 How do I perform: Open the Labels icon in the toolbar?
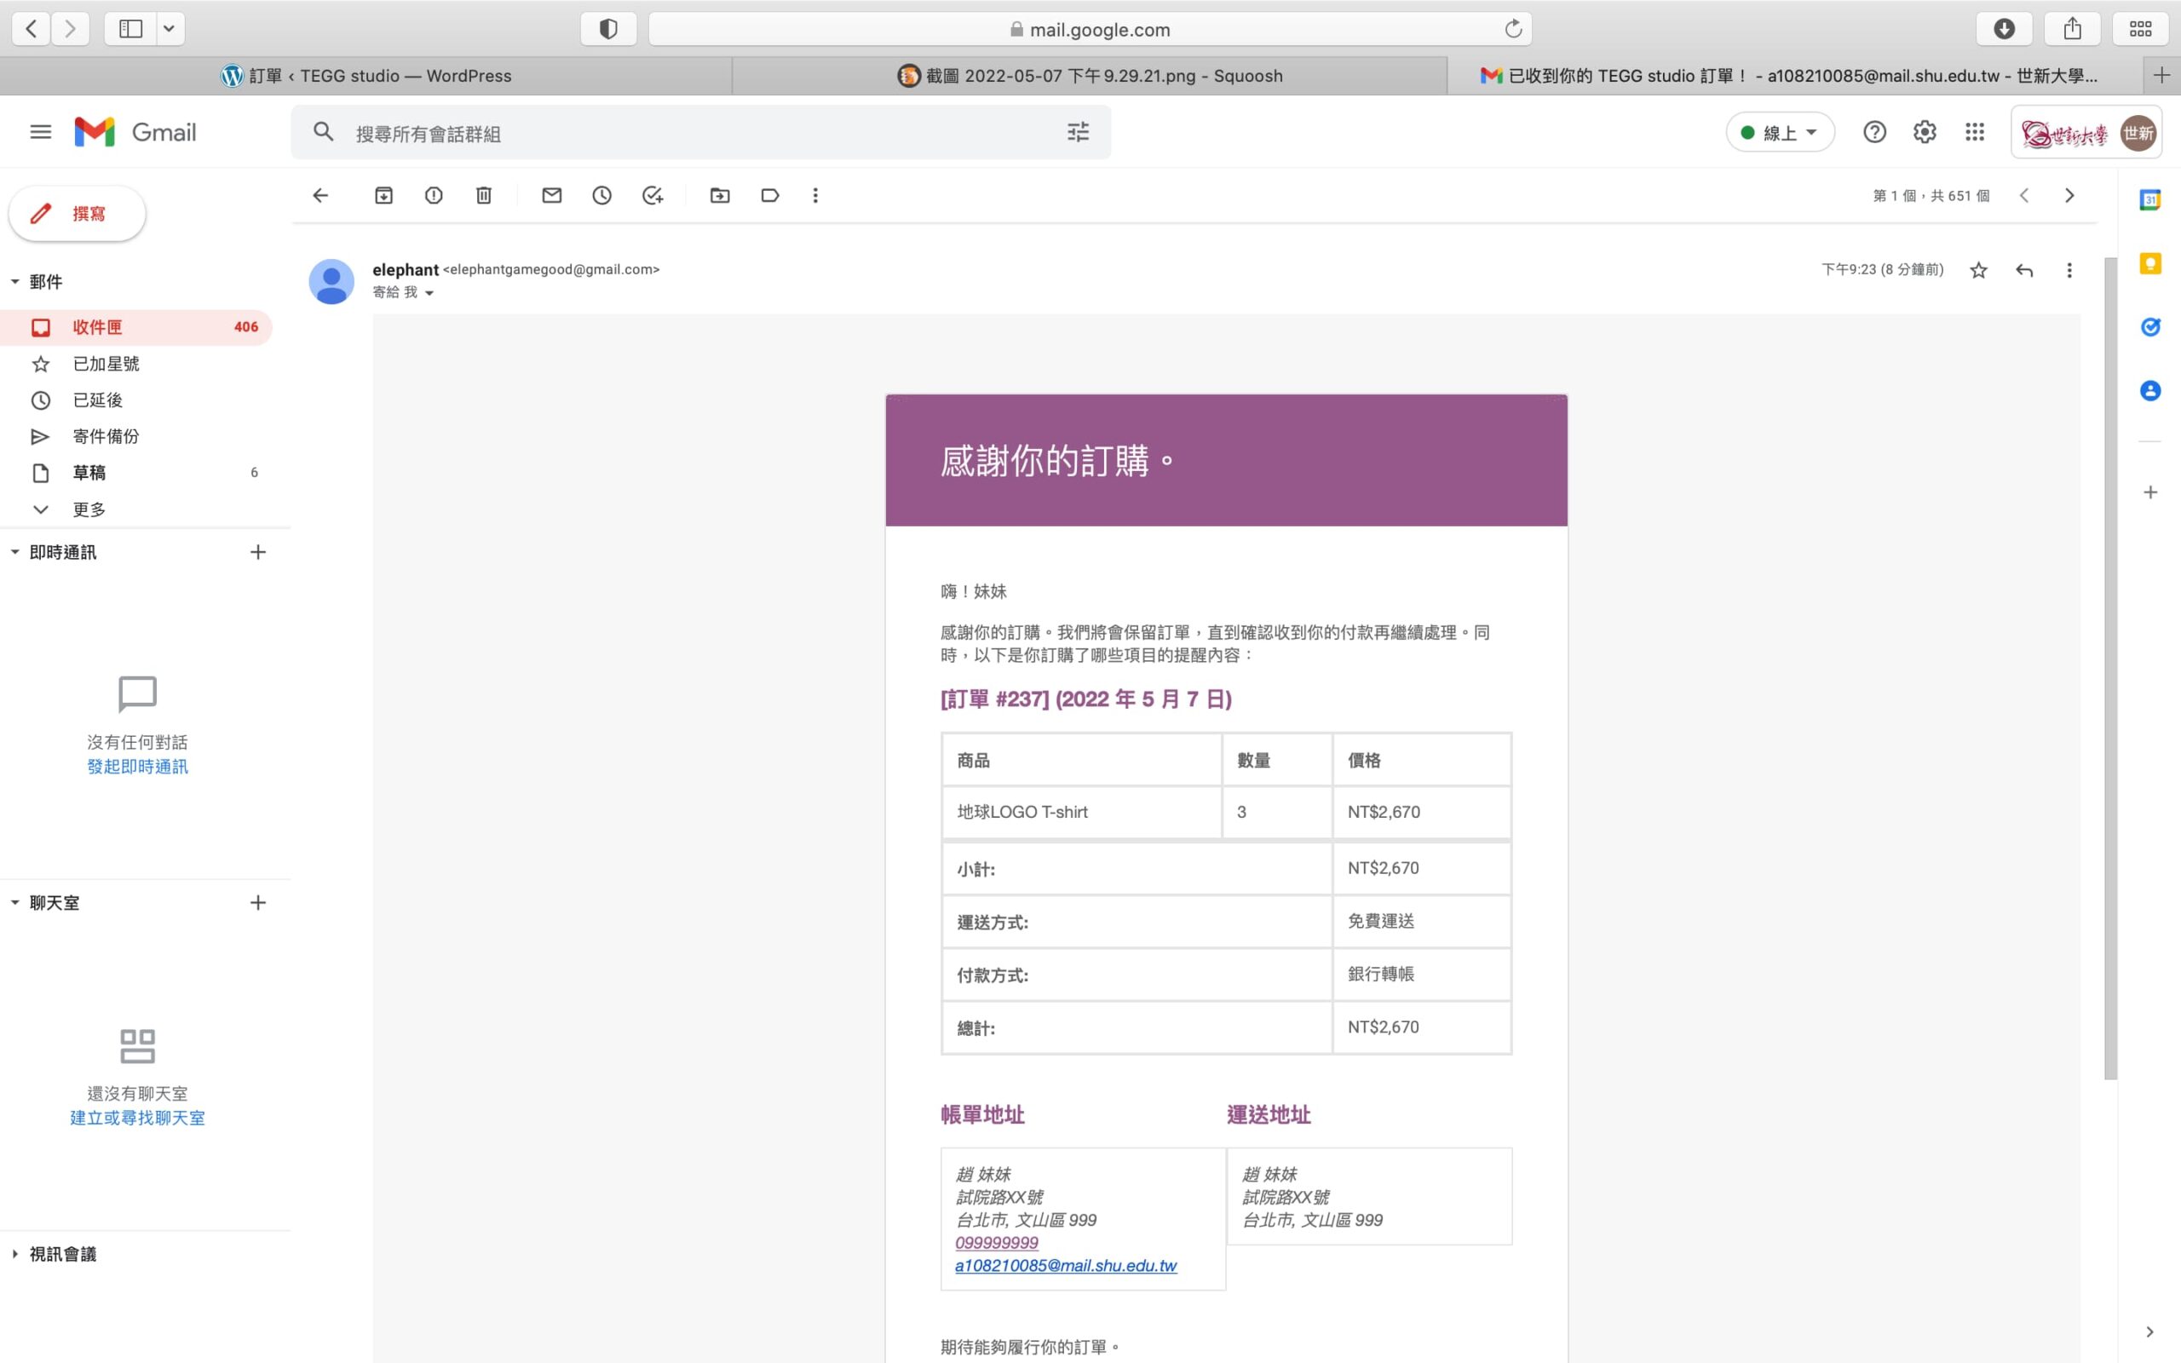(769, 196)
